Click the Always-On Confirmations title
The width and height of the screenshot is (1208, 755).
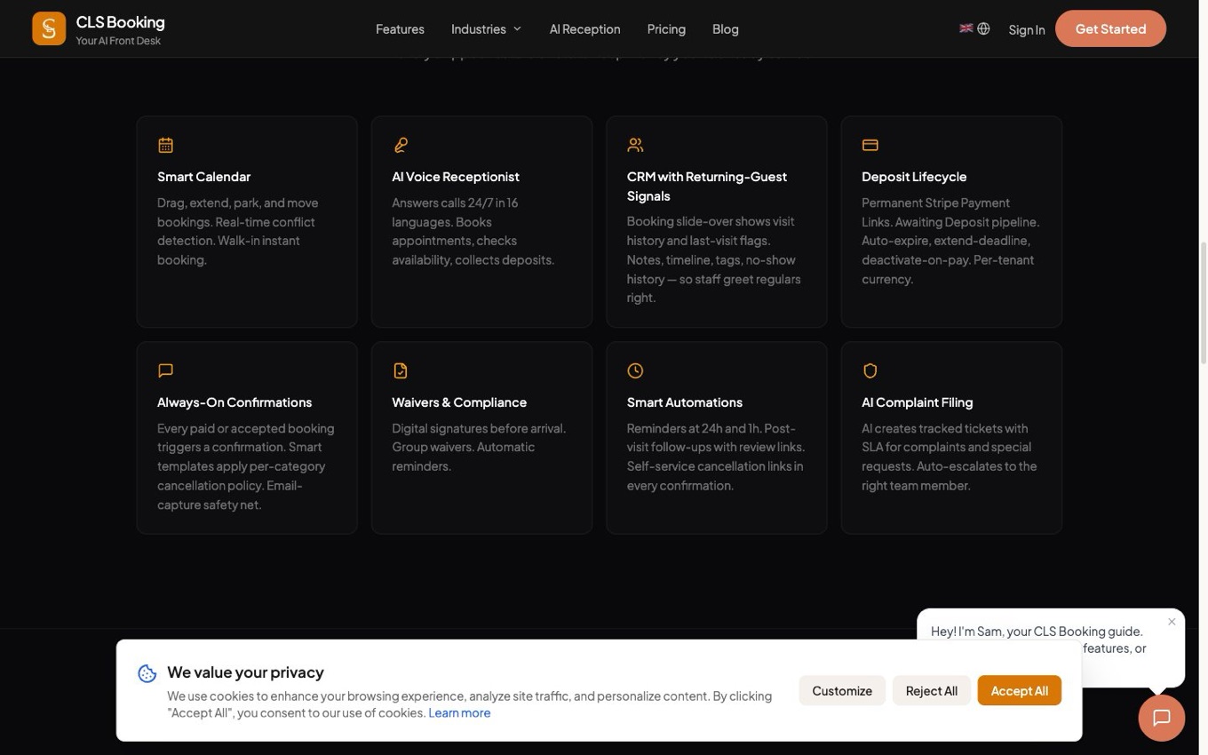click(x=234, y=402)
